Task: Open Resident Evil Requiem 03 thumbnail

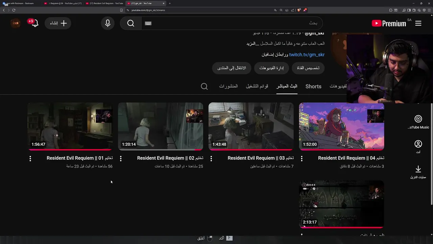Action: coord(251,126)
